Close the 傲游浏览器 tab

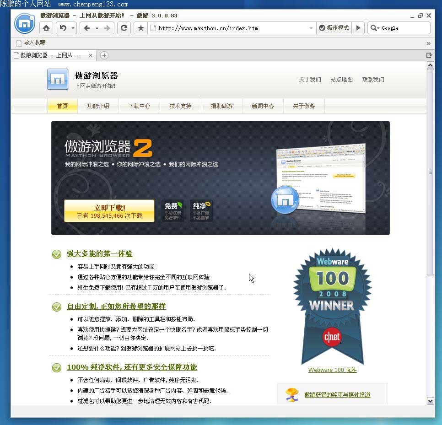click(91, 55)
